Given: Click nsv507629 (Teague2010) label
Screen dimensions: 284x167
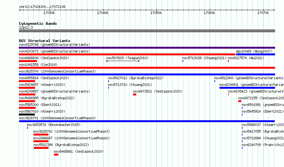Looking at the screenshot, I should pos(127,58).
